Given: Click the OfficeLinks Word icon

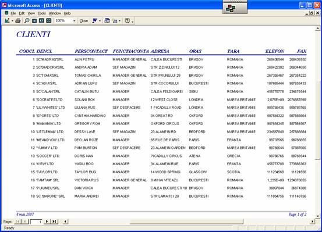Looking at the screenshot, I should (95, 21).
